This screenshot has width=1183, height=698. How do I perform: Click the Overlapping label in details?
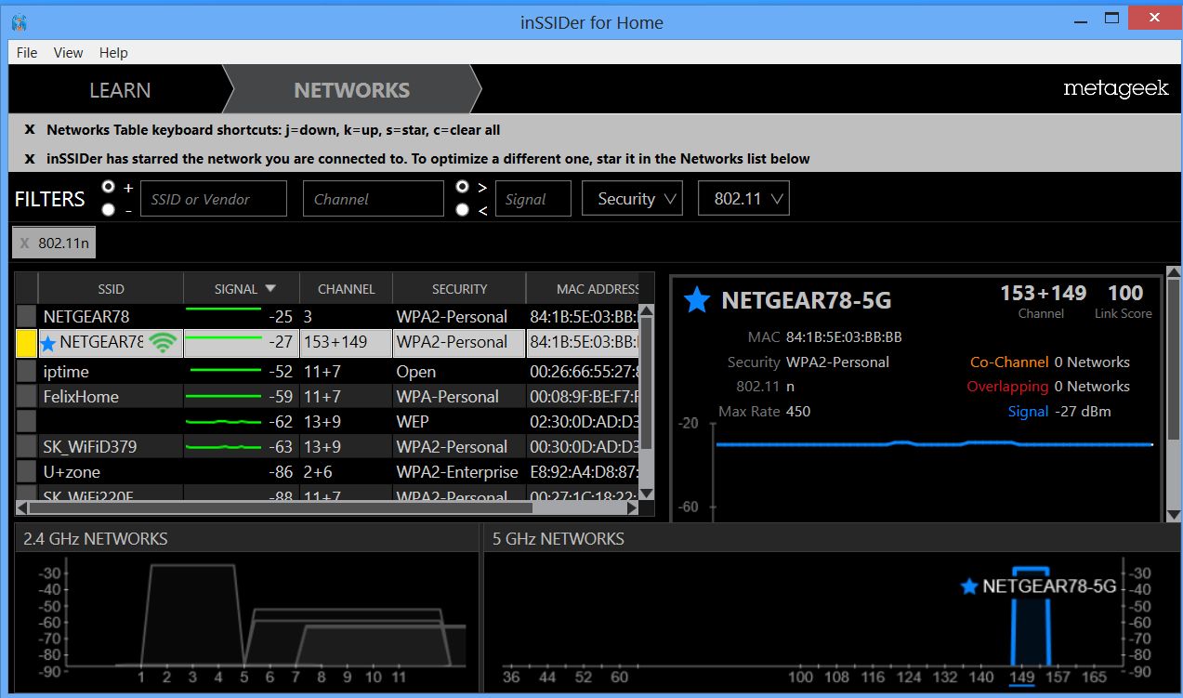pyautogui.click(x=1008, y=387)
